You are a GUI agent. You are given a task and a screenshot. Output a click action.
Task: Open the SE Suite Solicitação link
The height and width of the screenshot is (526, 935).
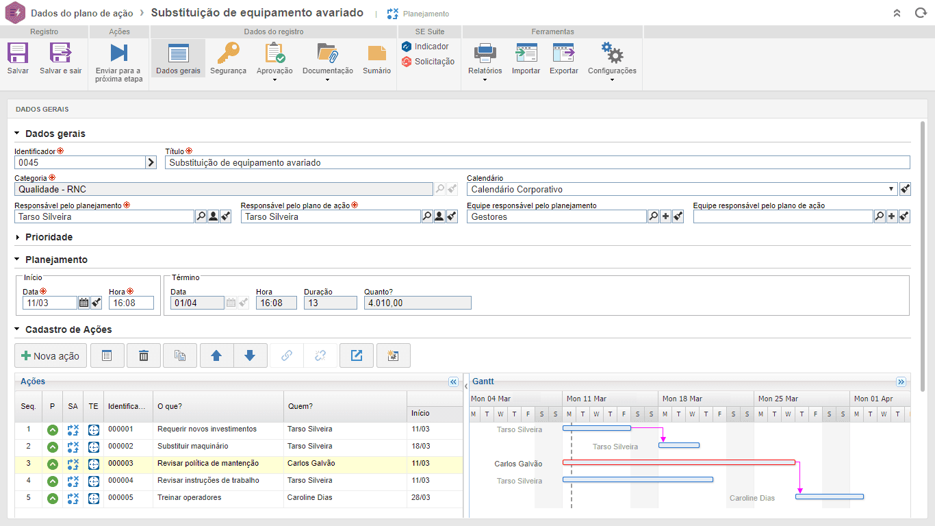[x=428, y=62]
